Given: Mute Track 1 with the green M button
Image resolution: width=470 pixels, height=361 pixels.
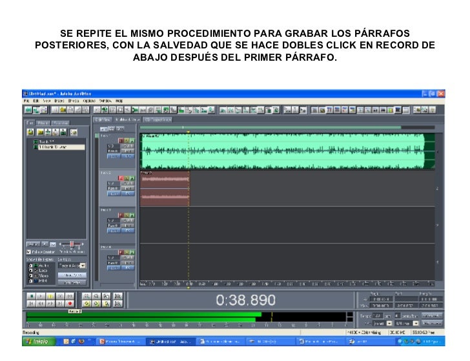Looking at the screenshot, I should point(132,141).
